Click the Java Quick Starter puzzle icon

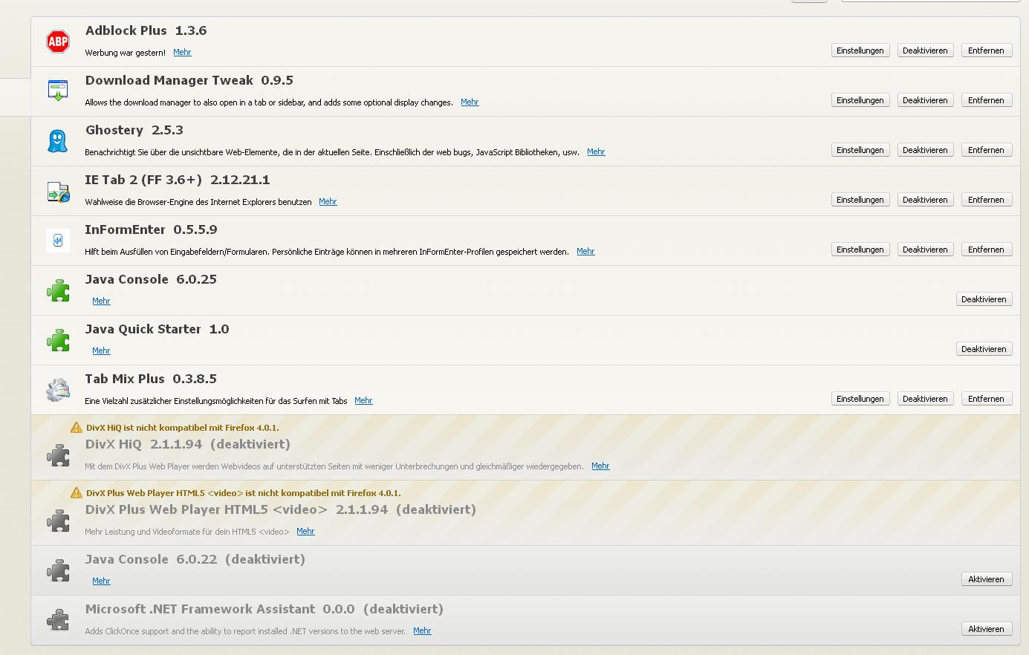(x=58, y=340)
